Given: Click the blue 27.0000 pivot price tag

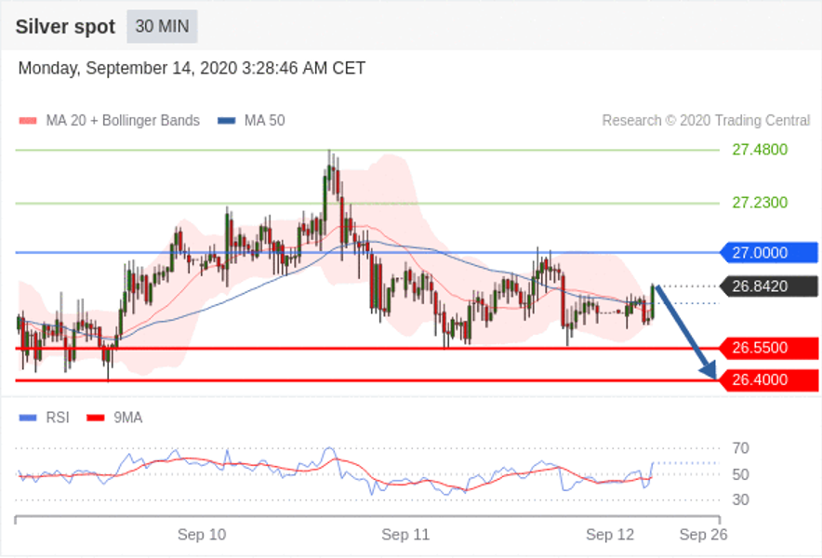Looking at the screenshot, I should (x=768, y=253).
